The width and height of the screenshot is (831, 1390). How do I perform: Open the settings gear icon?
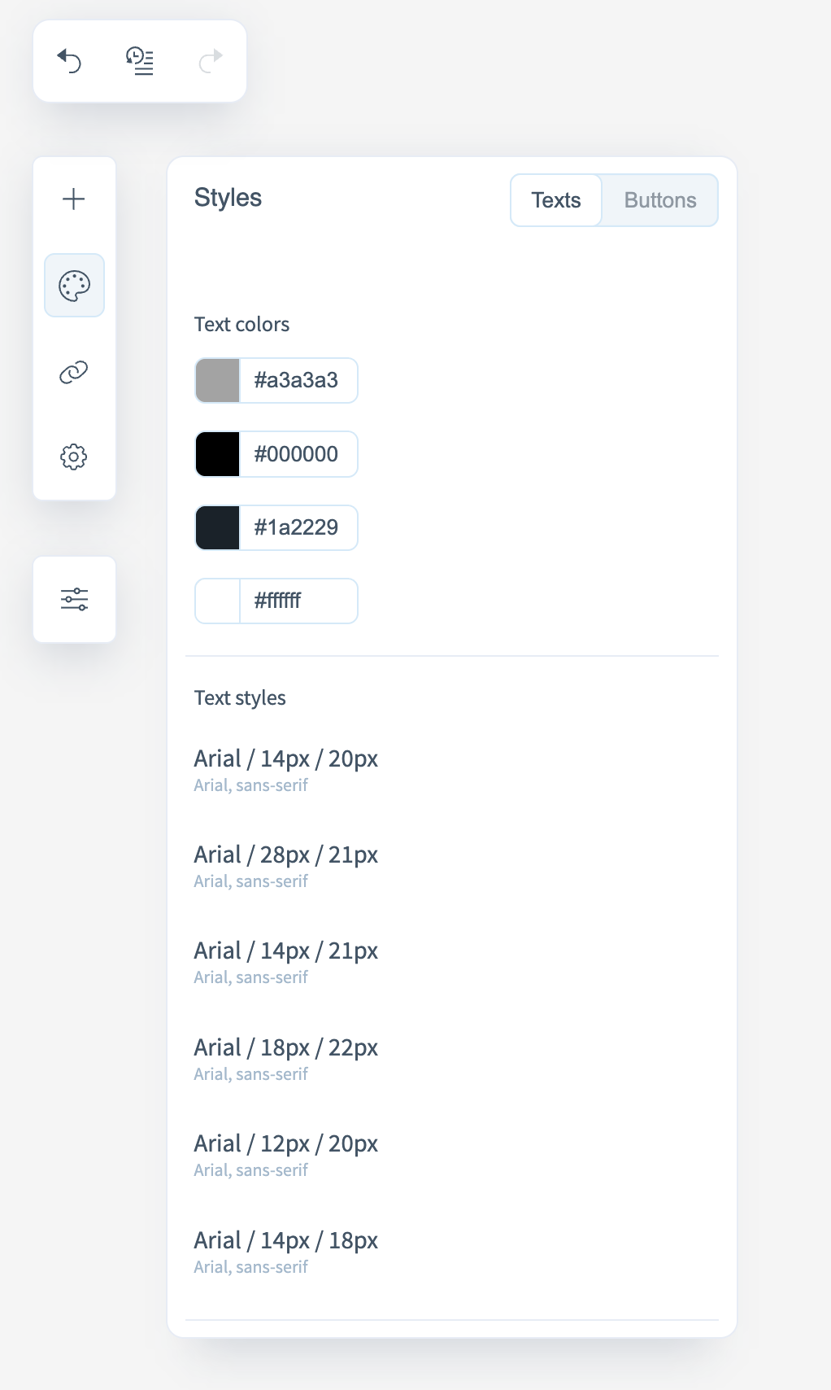pos(74,457)
